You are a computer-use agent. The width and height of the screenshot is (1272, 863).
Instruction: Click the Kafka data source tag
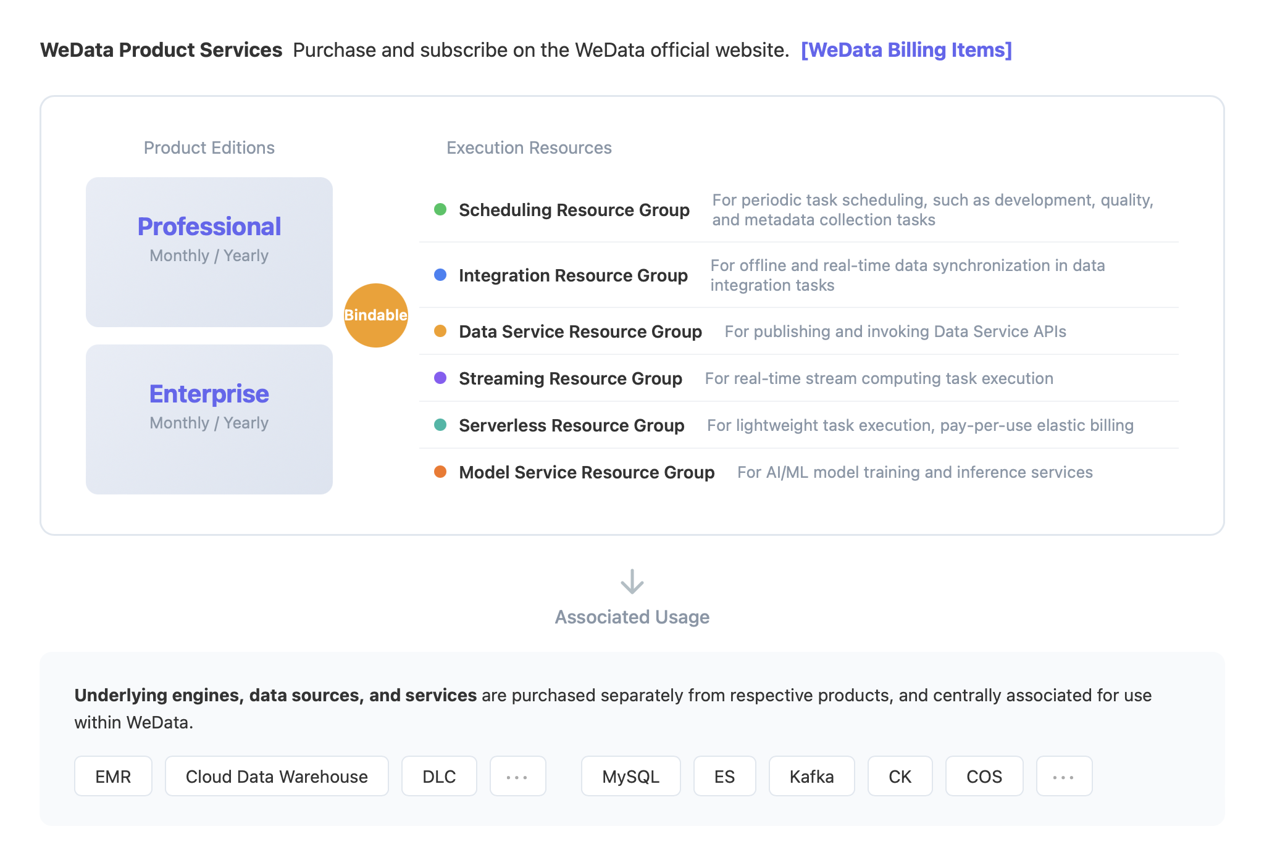coord(811,776)
